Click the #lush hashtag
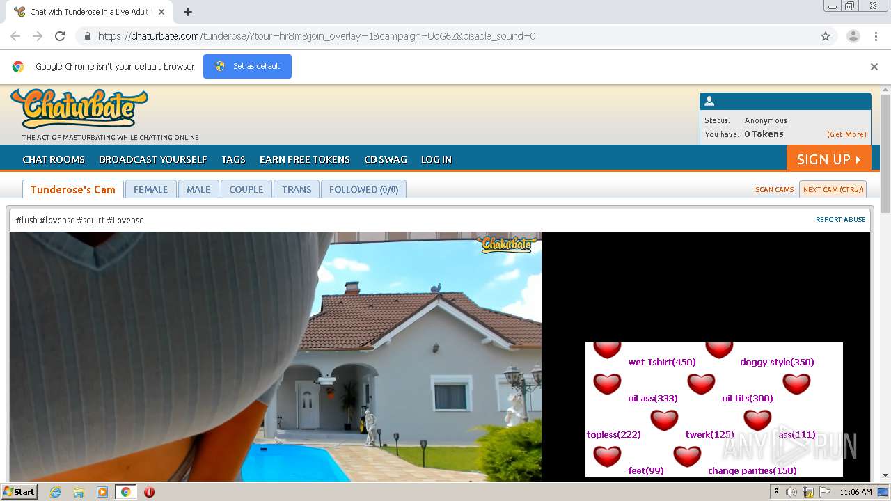 click(26, 221)
